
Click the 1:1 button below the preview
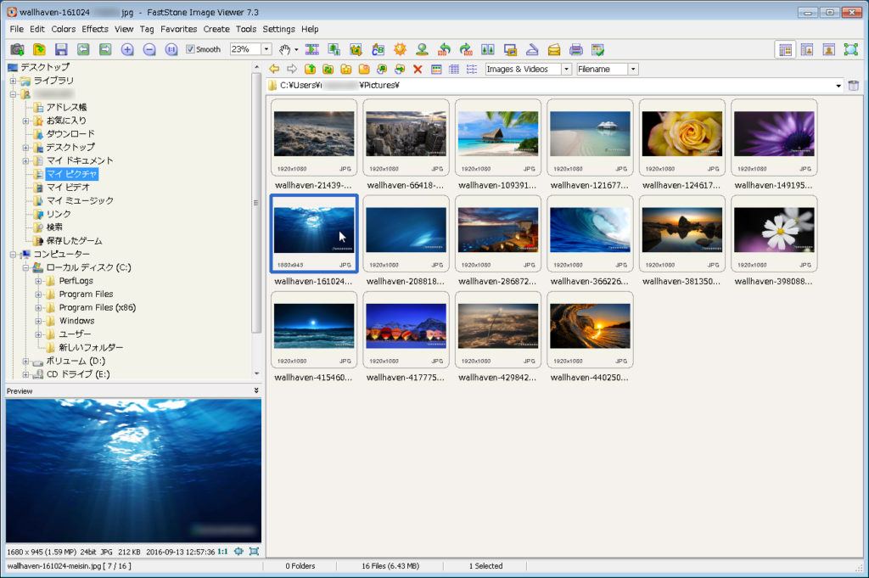tap(223, 552)
